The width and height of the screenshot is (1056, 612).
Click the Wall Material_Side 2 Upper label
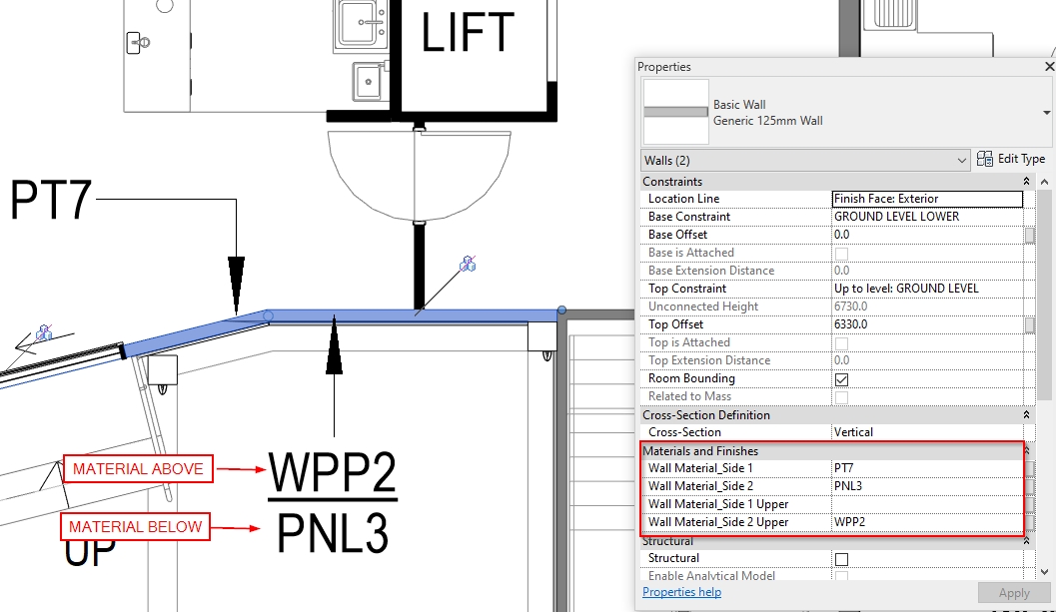[718, 522]
